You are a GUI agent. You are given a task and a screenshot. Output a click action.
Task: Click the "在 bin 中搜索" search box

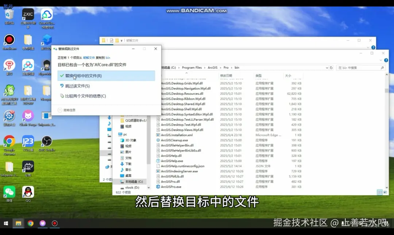[359, 68]
